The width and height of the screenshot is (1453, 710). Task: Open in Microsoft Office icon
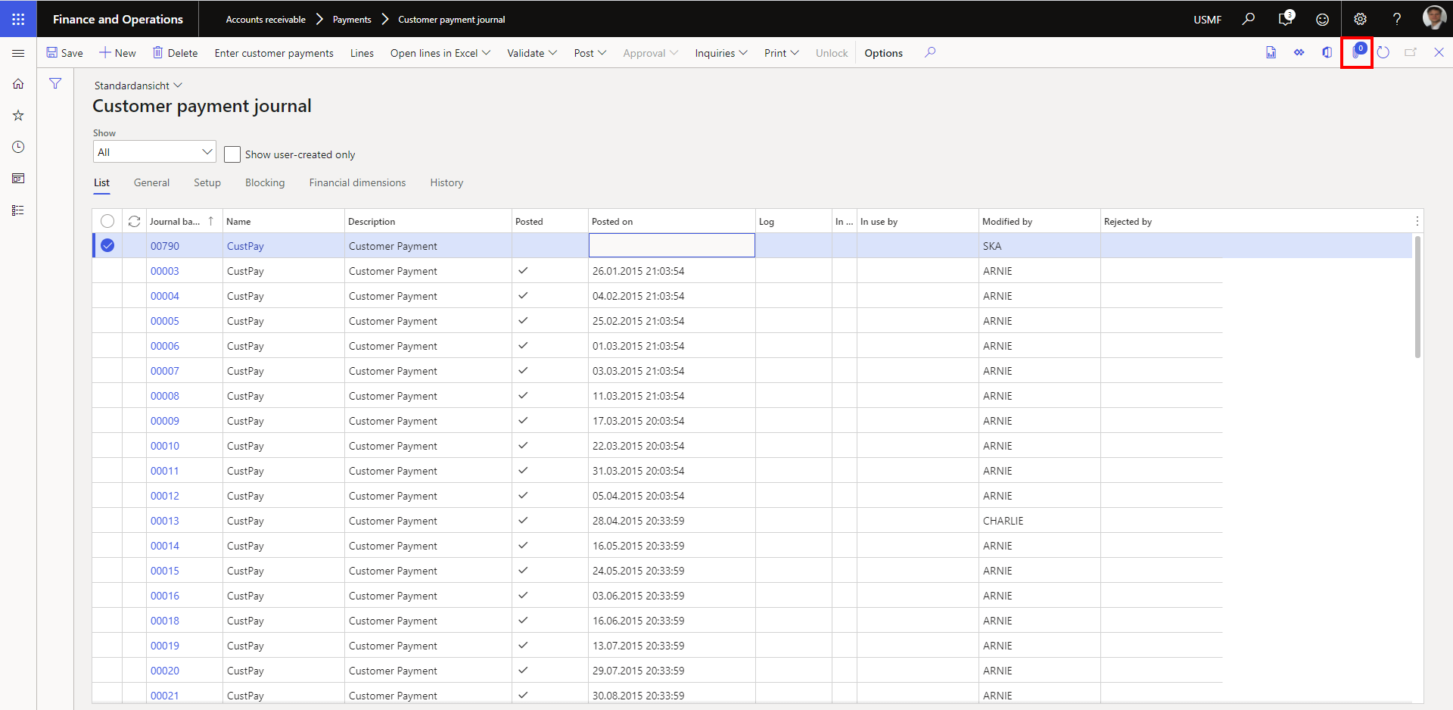click(1327, 52)
